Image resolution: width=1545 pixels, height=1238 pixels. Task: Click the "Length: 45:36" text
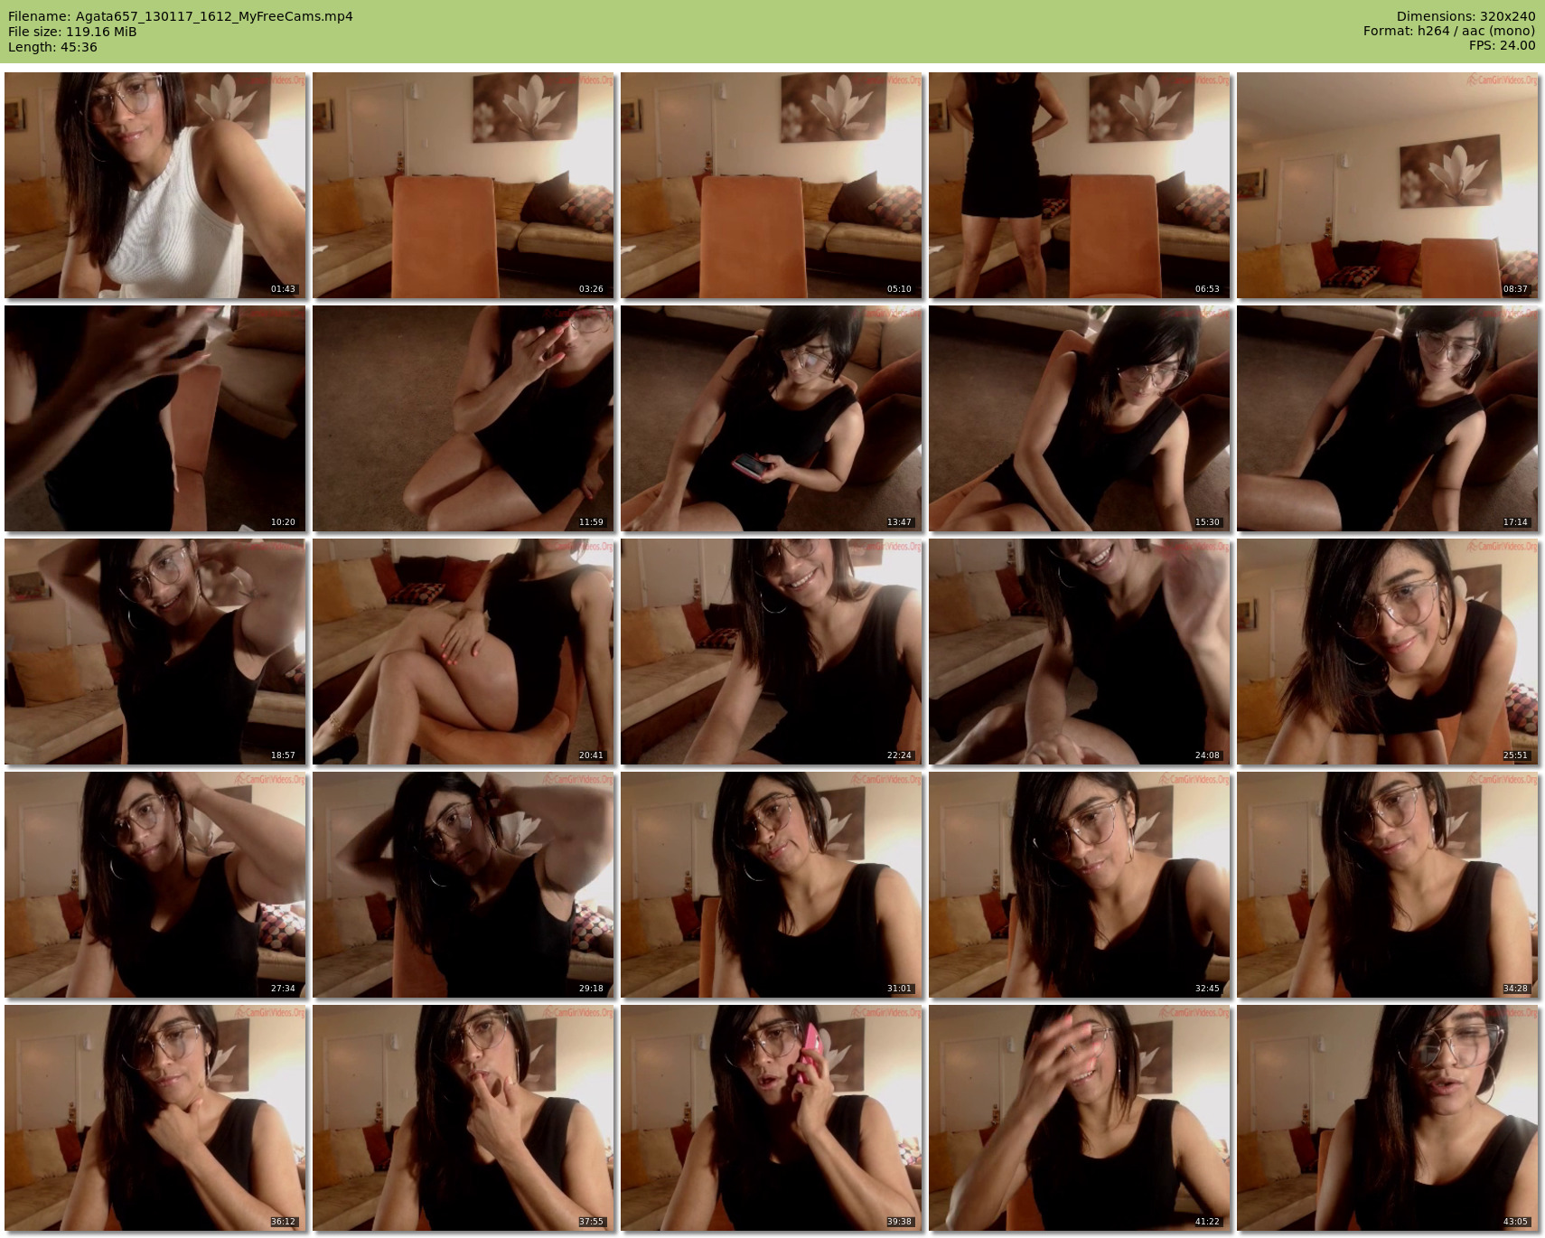[52, 47]
